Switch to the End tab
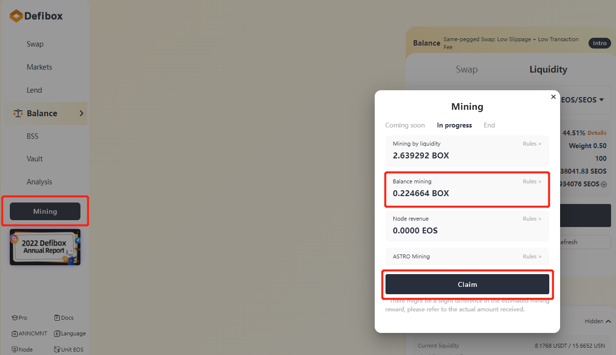Screen dimensions: 616x355 click(489, 125)
